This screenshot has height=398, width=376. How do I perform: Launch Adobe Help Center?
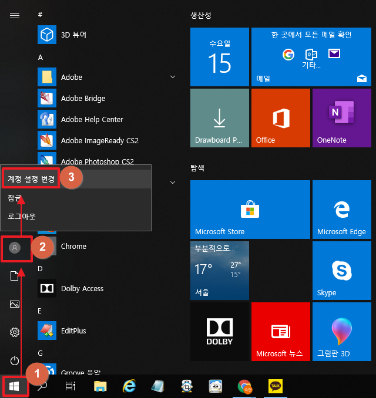coord(107,119)
